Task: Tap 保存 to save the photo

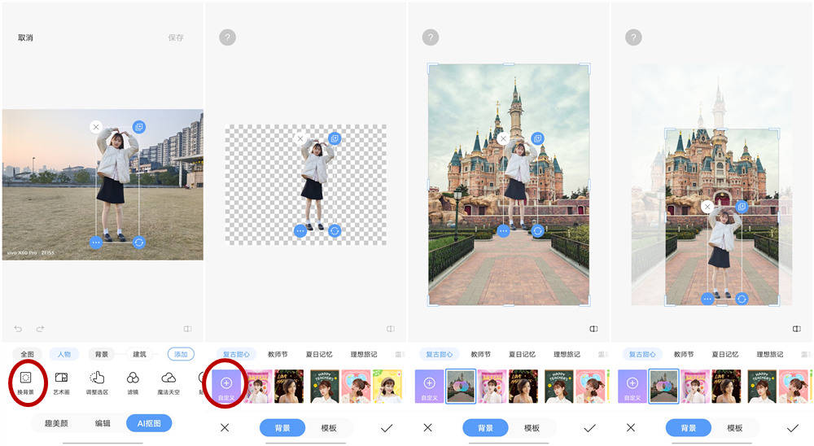Action: point(176,37)
